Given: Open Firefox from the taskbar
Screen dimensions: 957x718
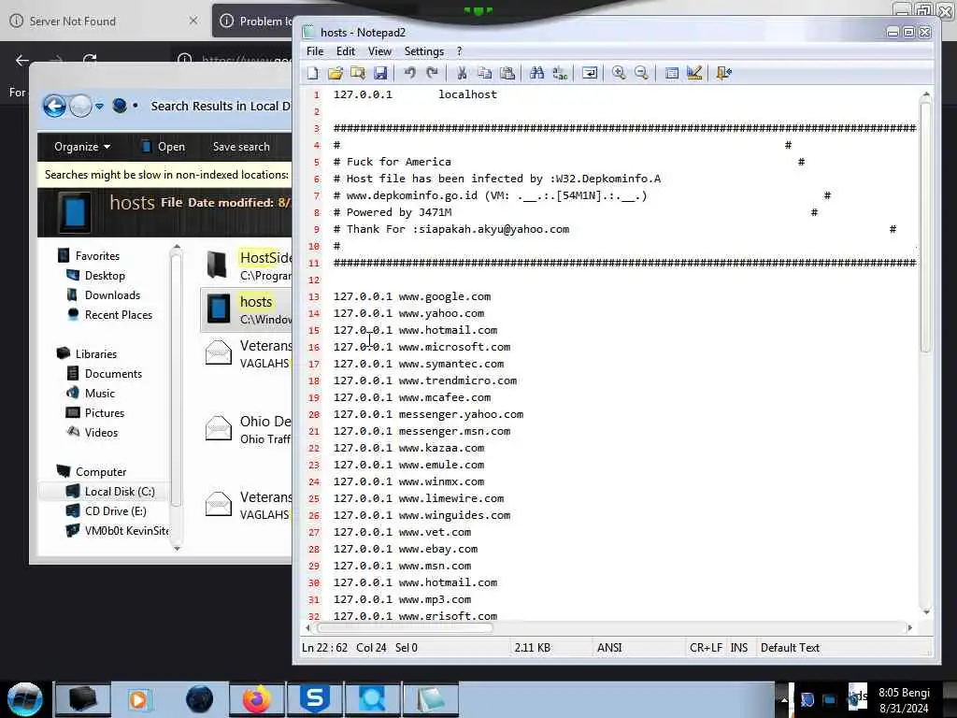Looking at the screenshot, I should [257, 699].
